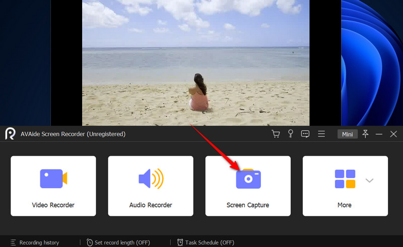403x247 pixels.
Task: Click the shopping cart purchase icon
Action: tap(276, 134)
